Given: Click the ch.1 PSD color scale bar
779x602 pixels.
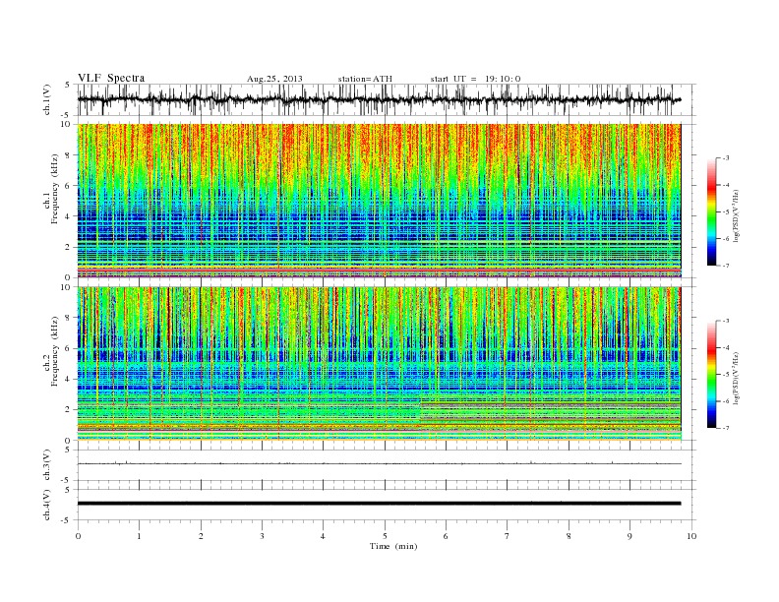Looking at the screenshot, I should pyautogui.click(x=712, y=211).
